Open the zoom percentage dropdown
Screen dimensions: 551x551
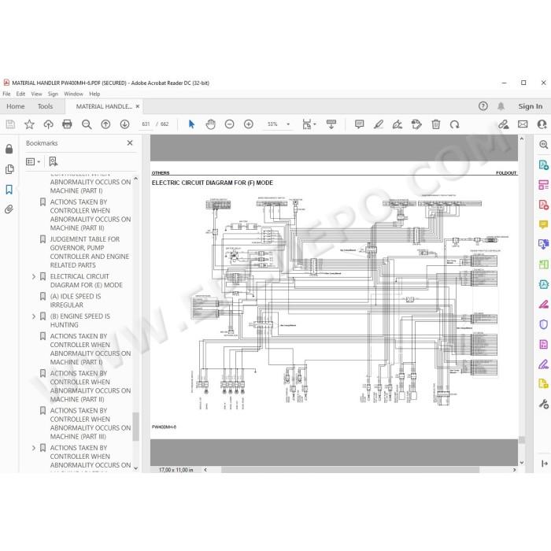288,124
